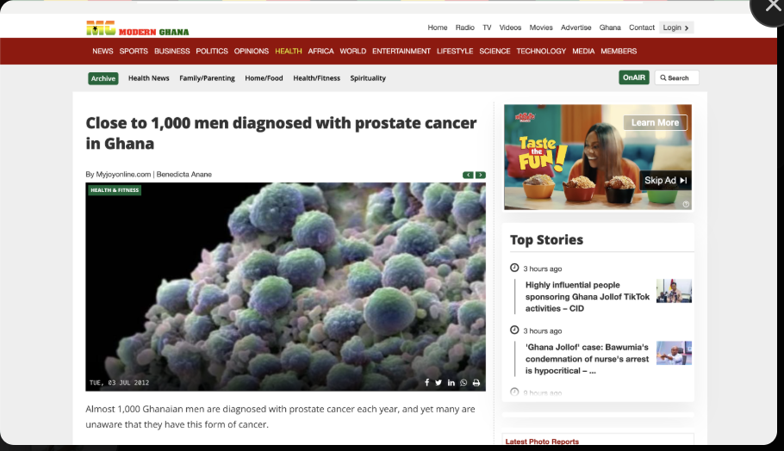Open the Contact link
The image size is (784, 451).
(x=642, y=28)
